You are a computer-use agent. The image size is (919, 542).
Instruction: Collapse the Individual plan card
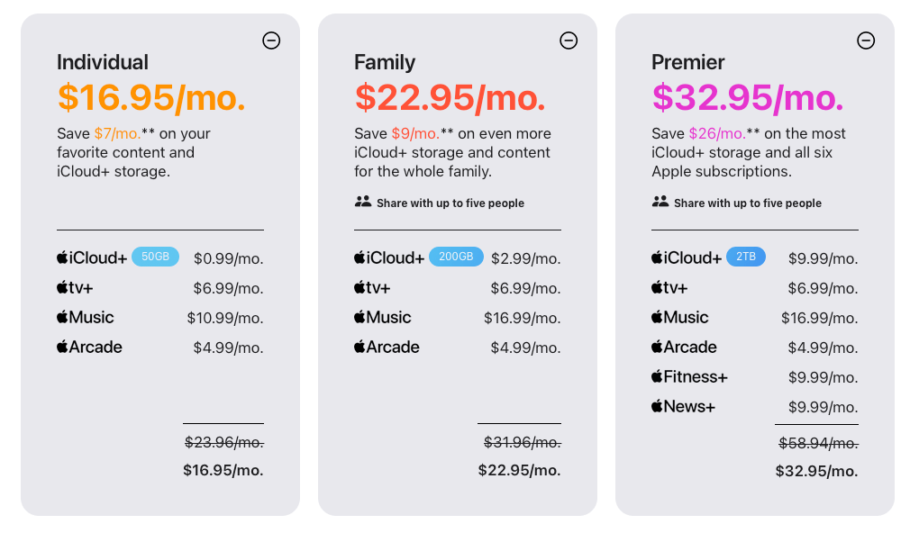271,41
